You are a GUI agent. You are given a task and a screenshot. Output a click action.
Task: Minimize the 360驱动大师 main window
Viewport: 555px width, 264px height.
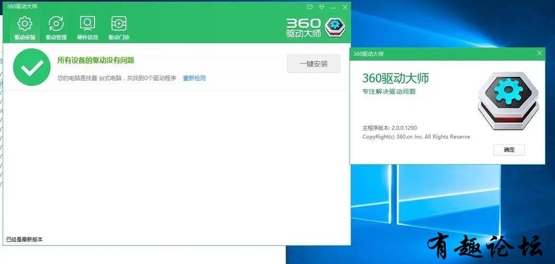pyautogui.click(x=333, y=7)
